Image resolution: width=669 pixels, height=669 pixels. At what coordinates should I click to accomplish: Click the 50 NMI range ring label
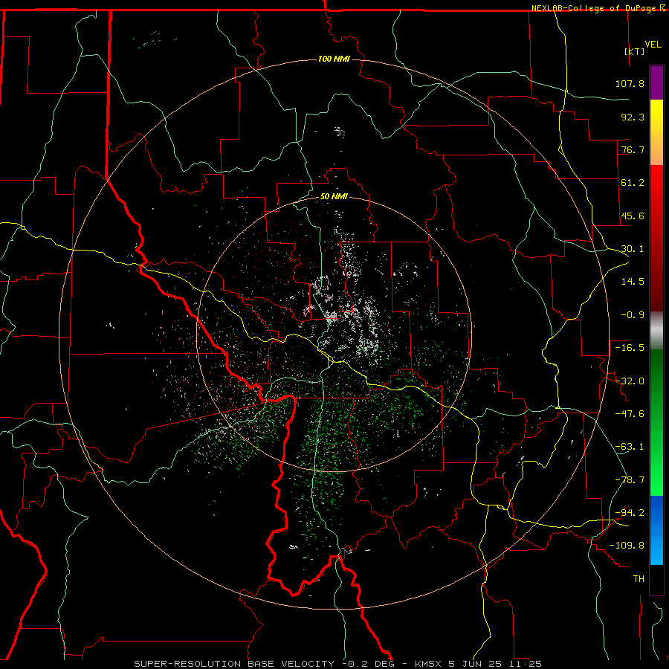[x=334, y=197]
